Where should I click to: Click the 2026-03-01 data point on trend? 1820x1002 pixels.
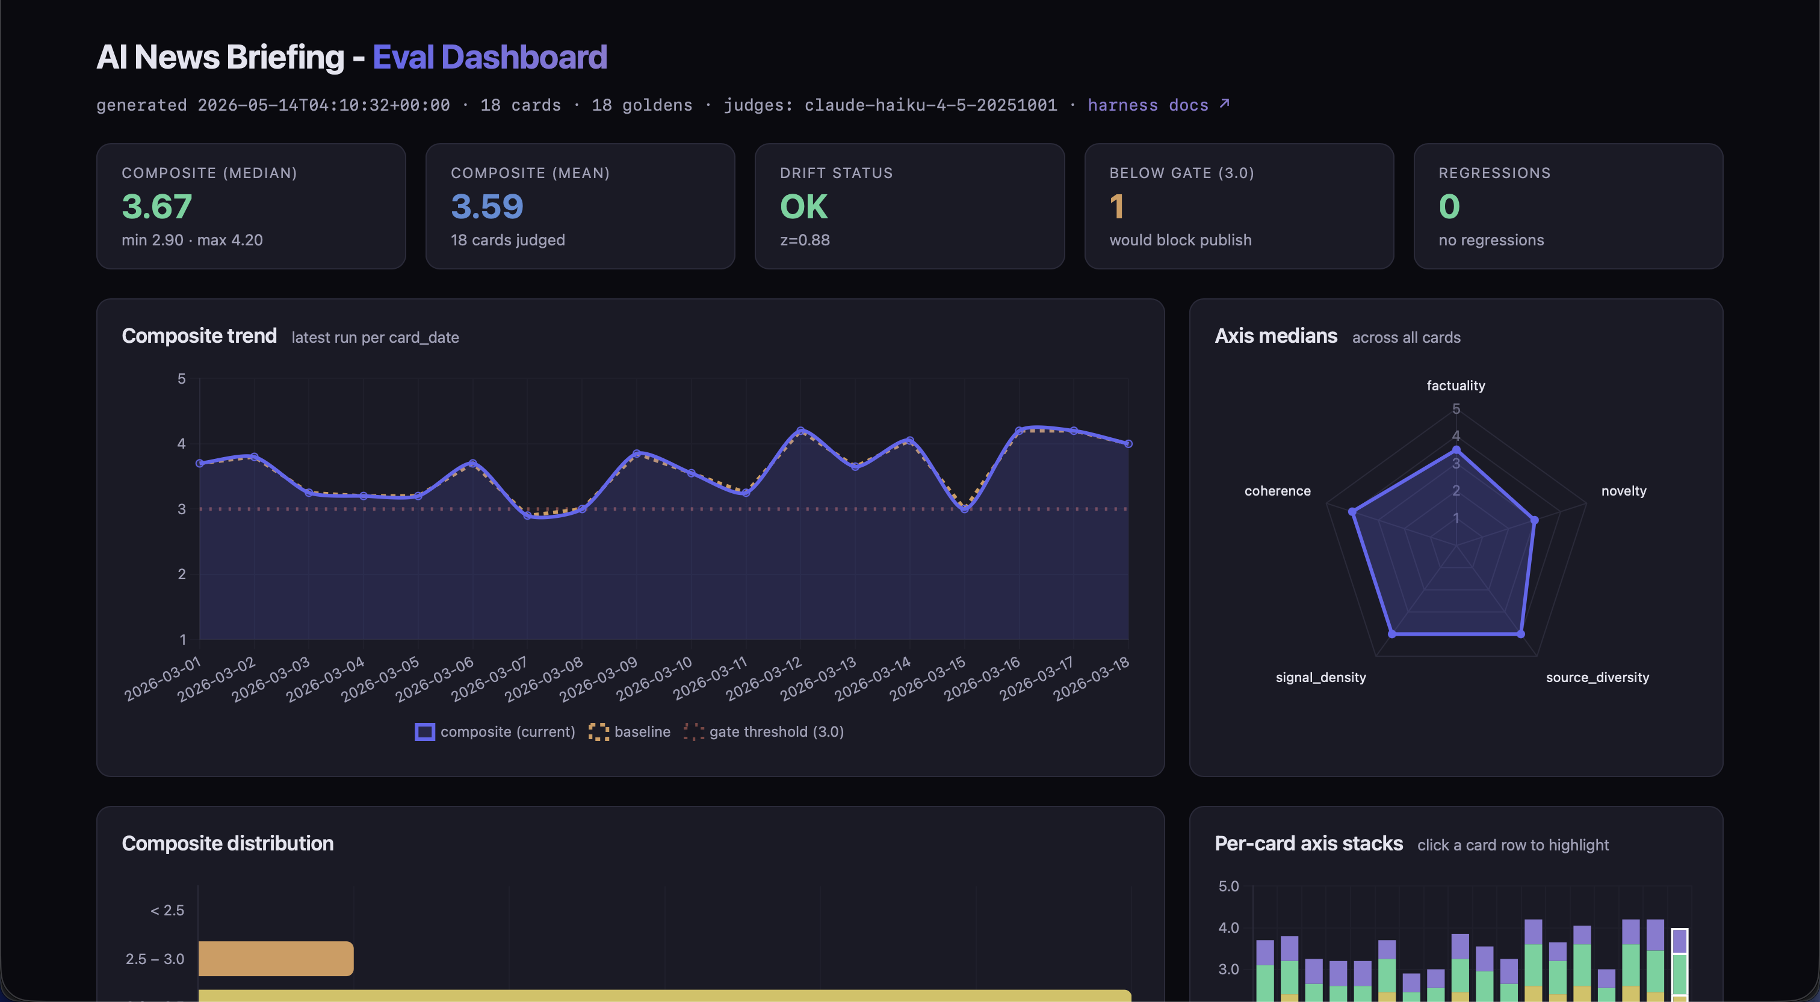coord(200,463)
